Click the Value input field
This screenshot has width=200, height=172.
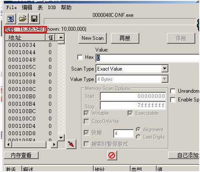coord(148,58)
